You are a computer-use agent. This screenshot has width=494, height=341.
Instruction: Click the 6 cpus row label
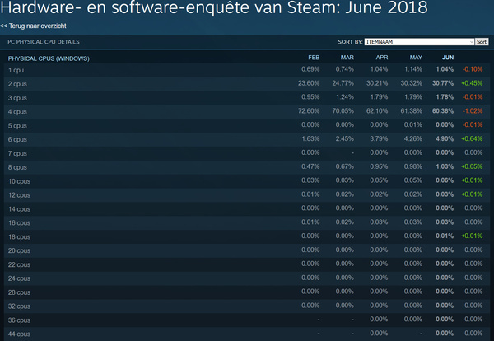pos(17,140)
